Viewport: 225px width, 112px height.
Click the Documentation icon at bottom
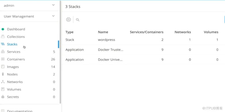[3, 111]
